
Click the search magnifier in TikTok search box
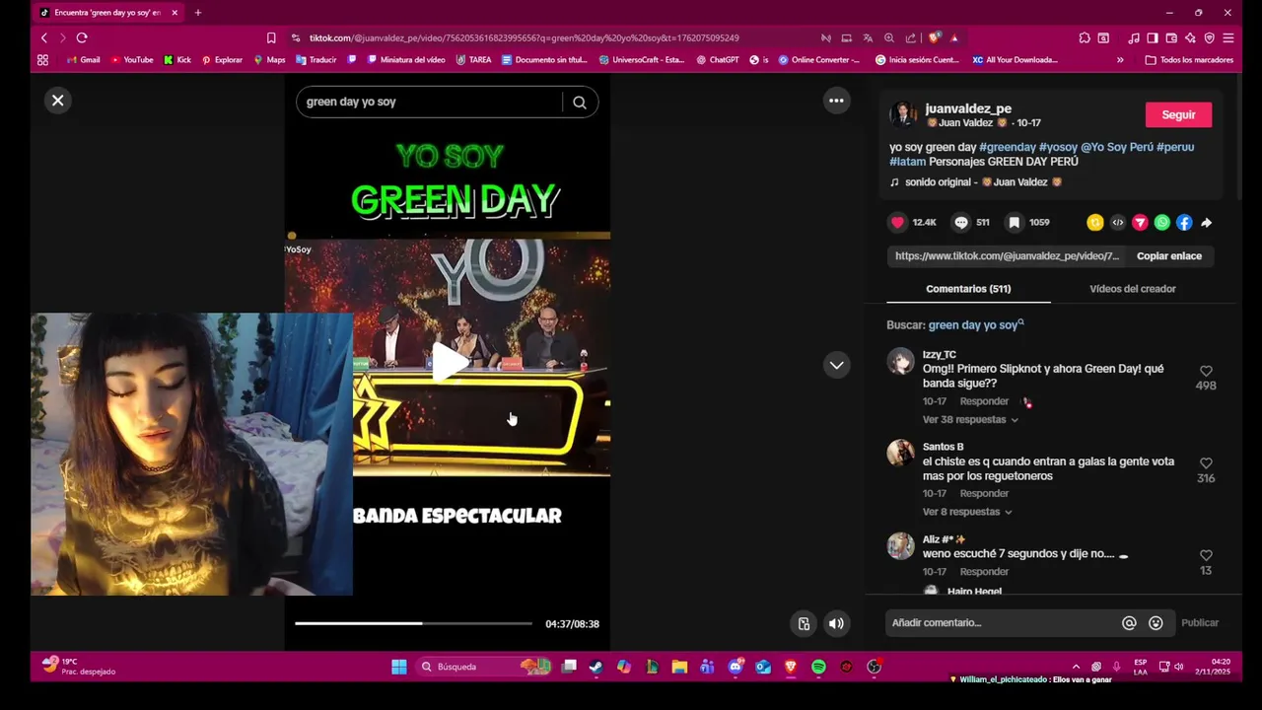tap(580, 102)
